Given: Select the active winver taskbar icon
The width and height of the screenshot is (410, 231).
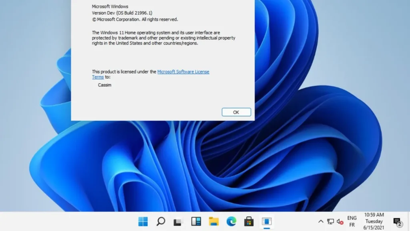Looking at the screenshot, I should click(267, 221).
